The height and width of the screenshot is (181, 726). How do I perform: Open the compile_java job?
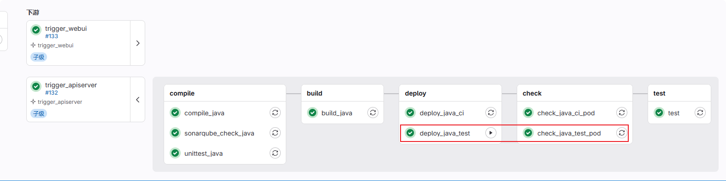point(204,113)
